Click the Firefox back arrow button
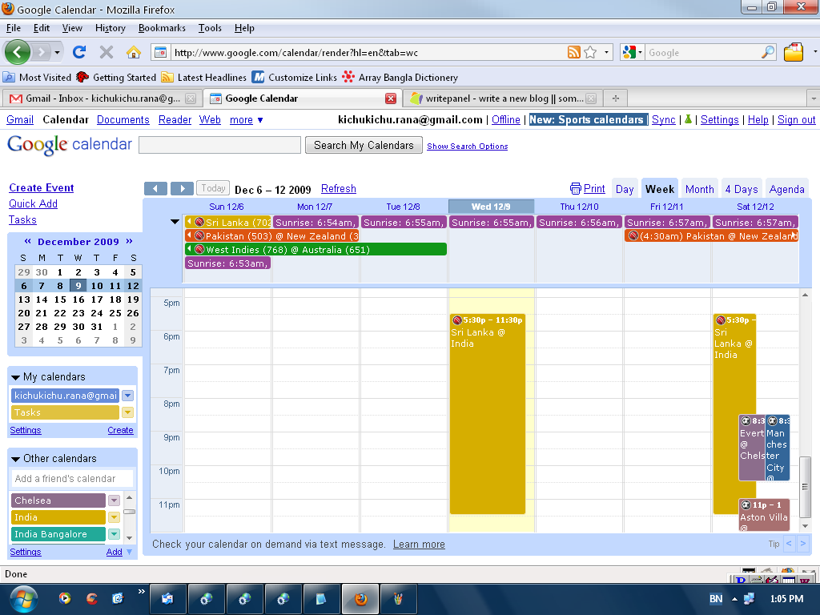The width and height of the screenshot is (820, 615). tap(18, 52)
